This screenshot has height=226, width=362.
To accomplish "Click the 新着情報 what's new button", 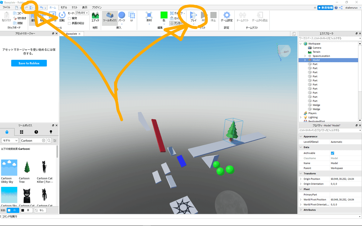I will point(325,8).
